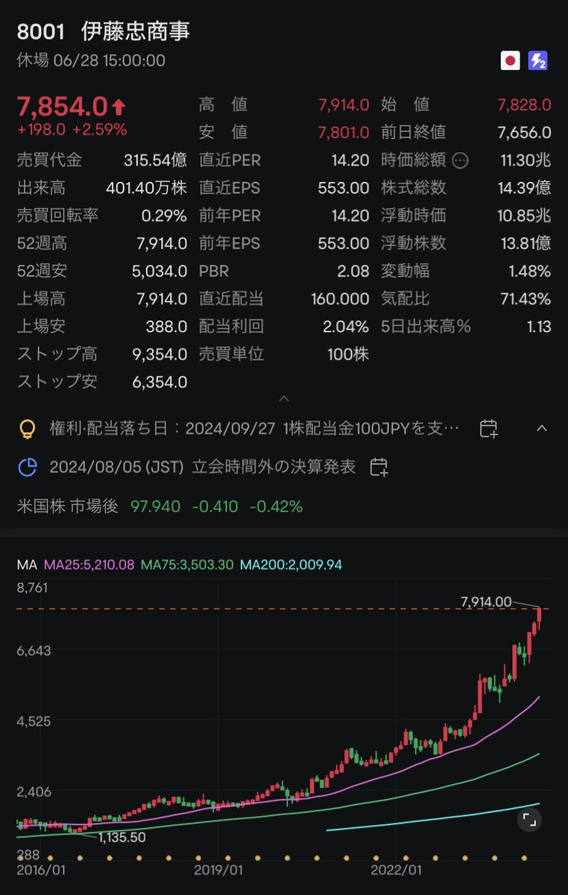Tap the MA indicator name label
This screenshot has height=895, width=568.
[x=26, y=565]
